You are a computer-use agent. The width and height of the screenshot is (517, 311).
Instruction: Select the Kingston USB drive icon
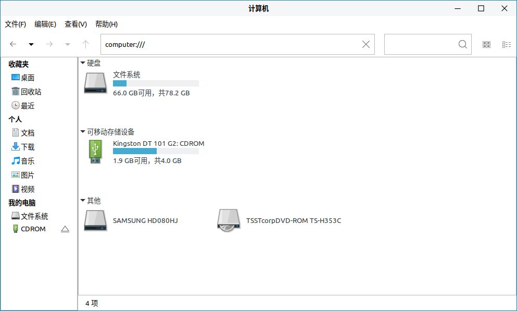pos(95,152)
